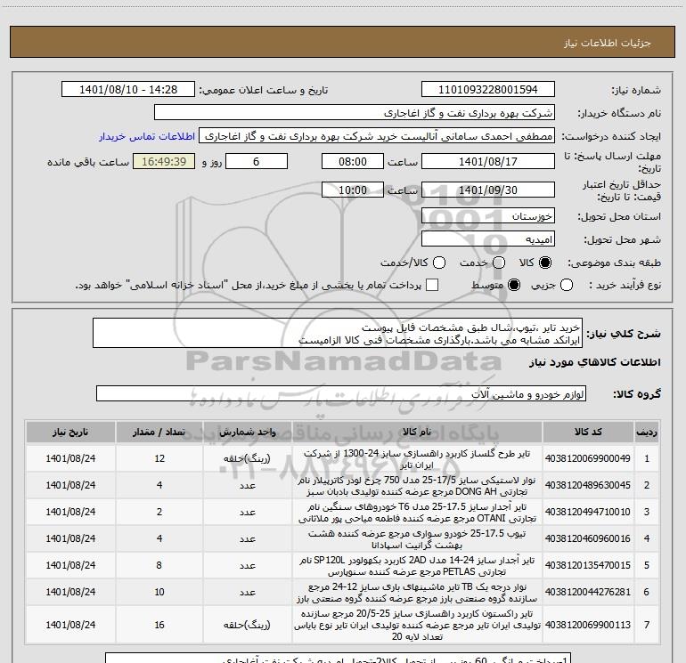This screenshot has width=686, height=663.
Task: Click the واحد شمارش column header
Action: click(247, 433)
